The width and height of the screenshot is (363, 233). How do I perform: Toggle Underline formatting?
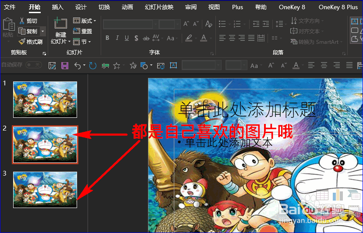click(127, 38)
